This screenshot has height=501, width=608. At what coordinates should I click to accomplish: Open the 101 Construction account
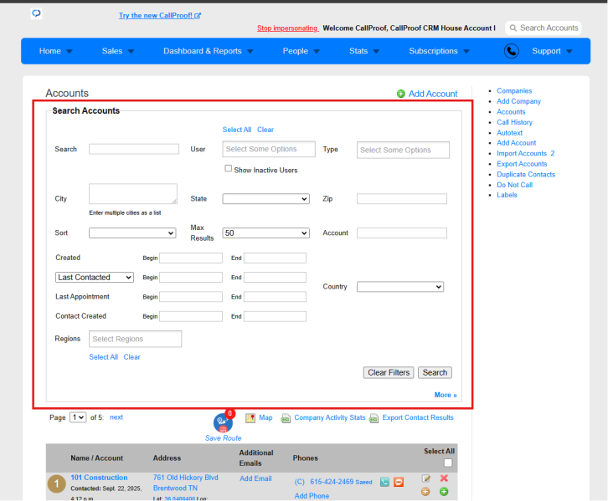tap(99, 478)
